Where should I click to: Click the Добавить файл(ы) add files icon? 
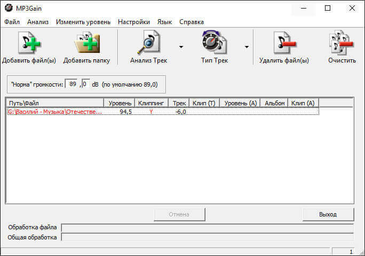point(29,43)
